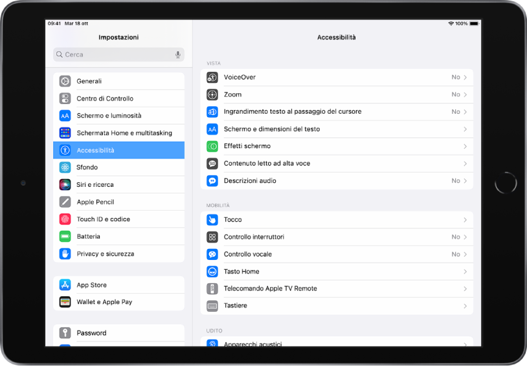527x368 pixels.
Task: Open chevron for Controllo vocale
Action: point(465,255)
